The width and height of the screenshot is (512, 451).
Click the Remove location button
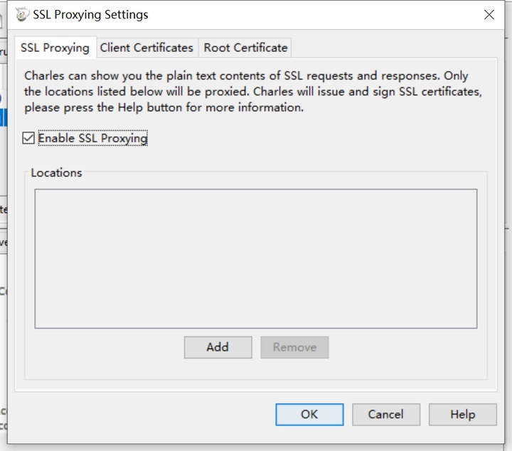pyautogui.click(x=294, y=347)
